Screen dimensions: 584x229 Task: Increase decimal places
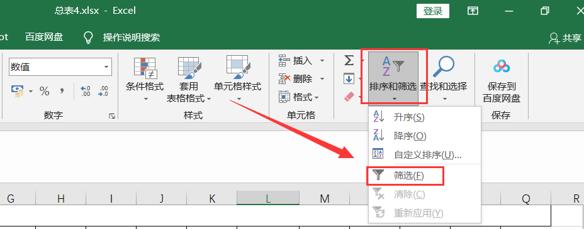tap(86, 91)
